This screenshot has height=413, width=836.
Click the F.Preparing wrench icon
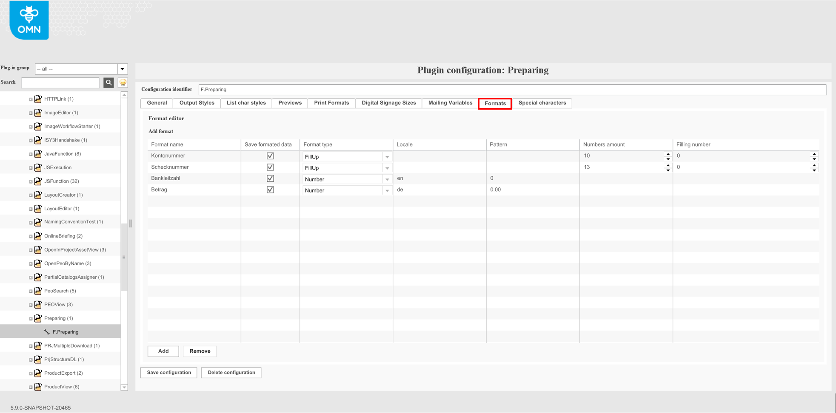pyautogui.click(x=47, y=332)
